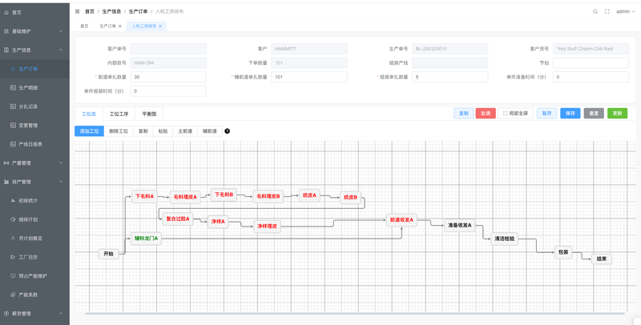Select the 开始 node in the flowchart

[108, 254]
